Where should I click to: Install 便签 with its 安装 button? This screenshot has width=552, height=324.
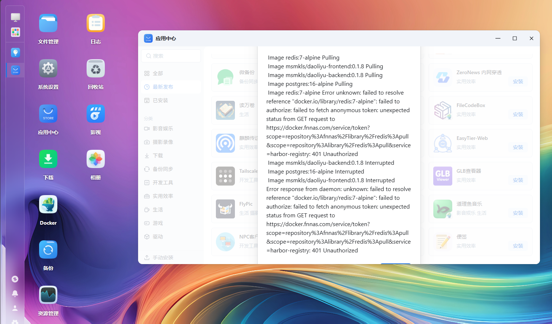tap(518, 246)
